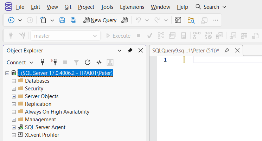The height and width of the screenshot is (141, 262).
Task: Expand the Security folder node
Action: (x=14, y=89)
